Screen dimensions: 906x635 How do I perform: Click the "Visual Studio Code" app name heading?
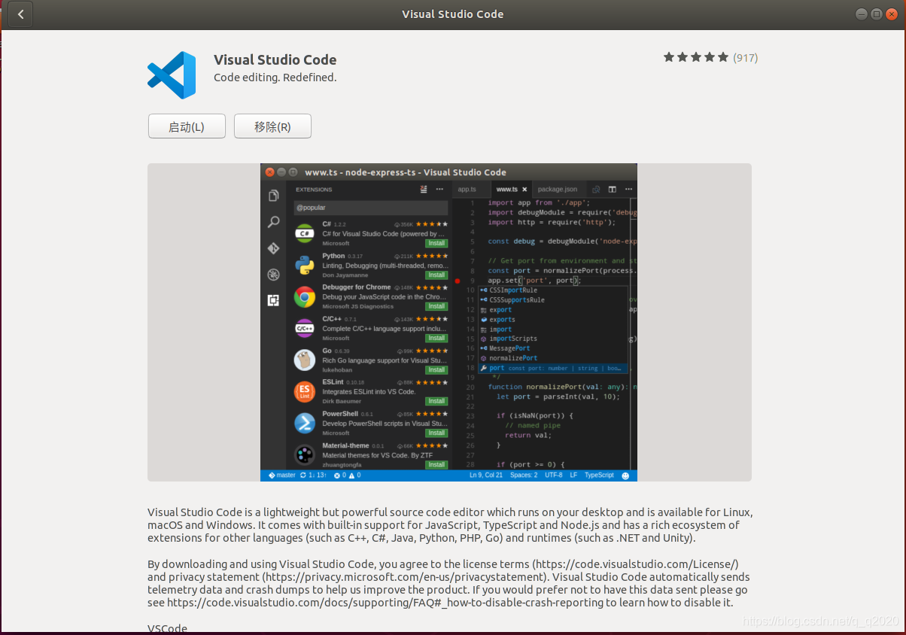[275, 60]
